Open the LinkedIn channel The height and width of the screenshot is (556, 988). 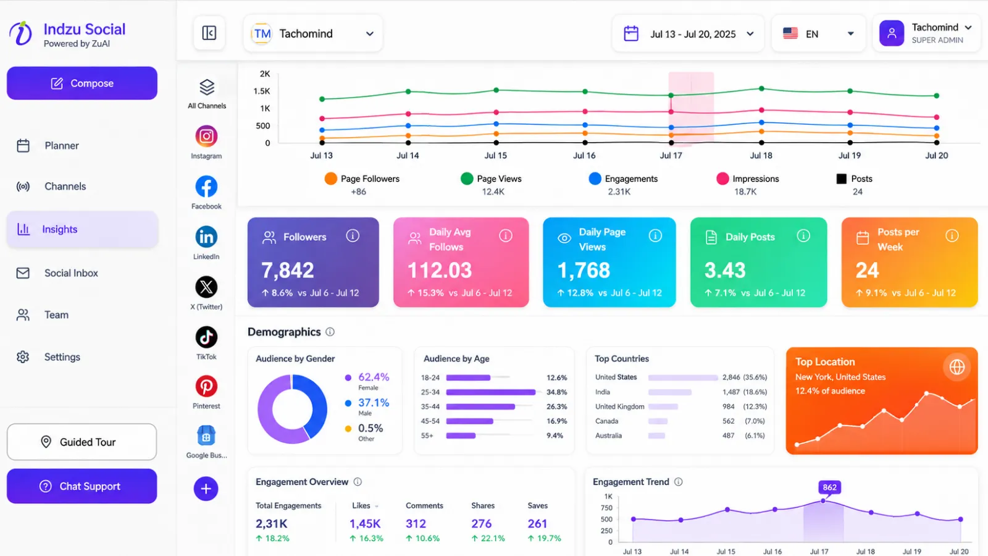[x=206, y=237]
